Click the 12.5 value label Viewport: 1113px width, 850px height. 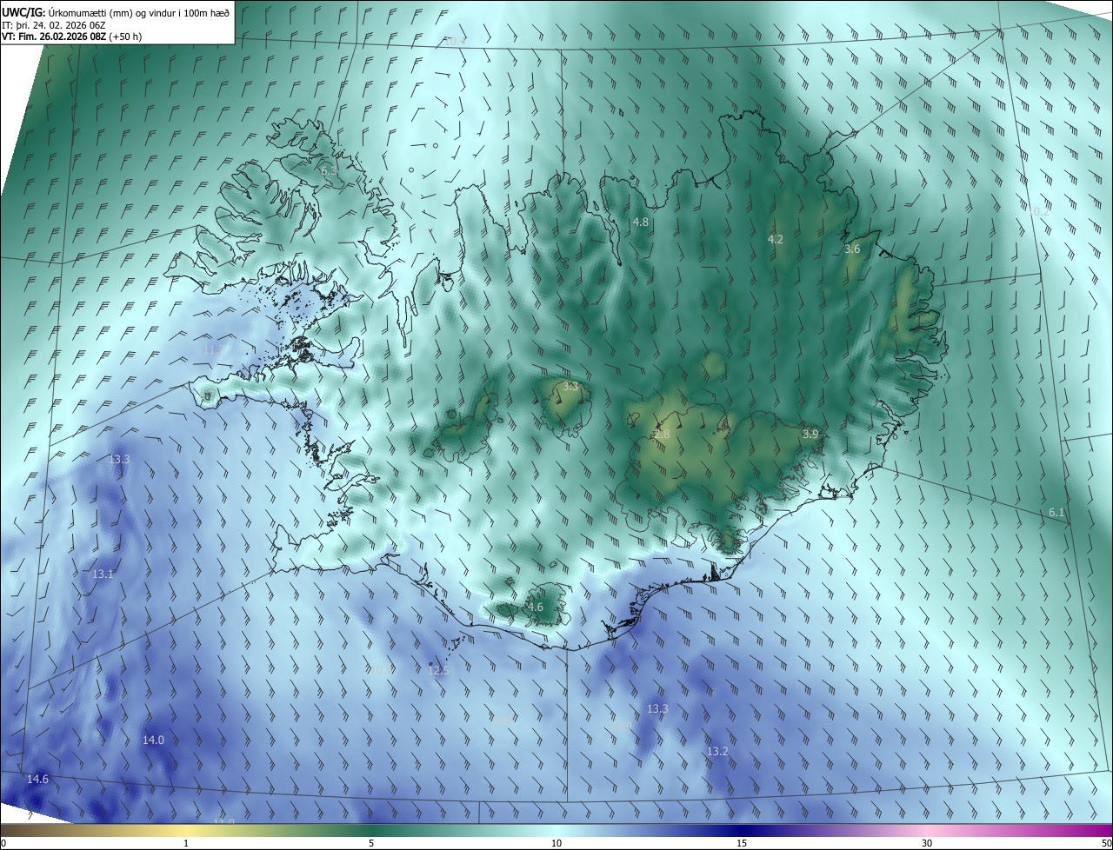point(439,671)
